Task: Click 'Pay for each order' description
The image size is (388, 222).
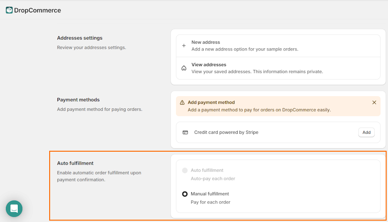Action: 211,202
